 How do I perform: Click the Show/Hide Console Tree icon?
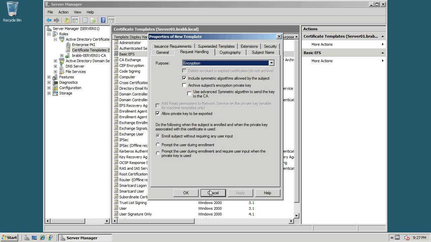(75, 20)
